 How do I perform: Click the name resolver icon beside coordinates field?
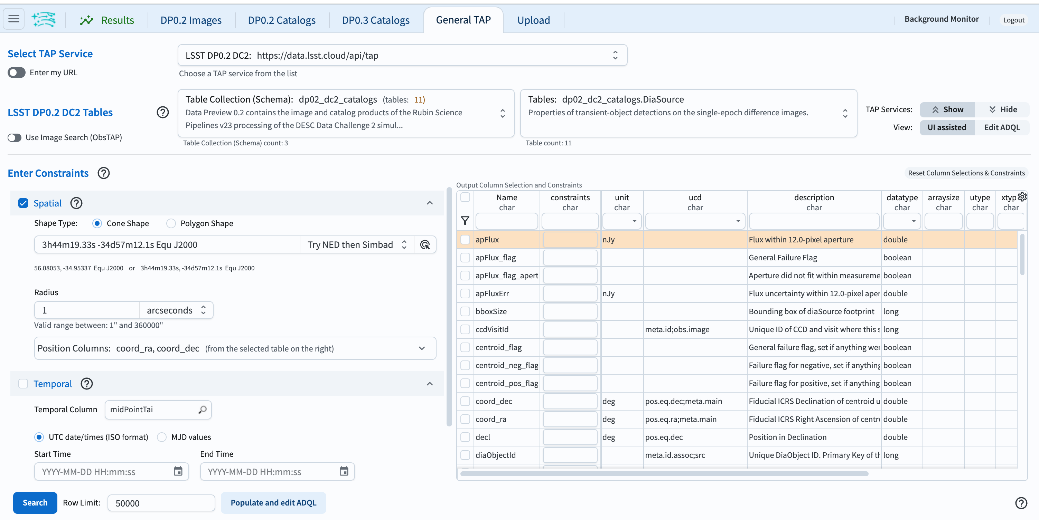(x=425, y=244)
